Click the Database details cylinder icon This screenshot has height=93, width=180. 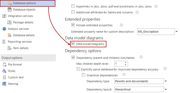(x=9, y=35)
